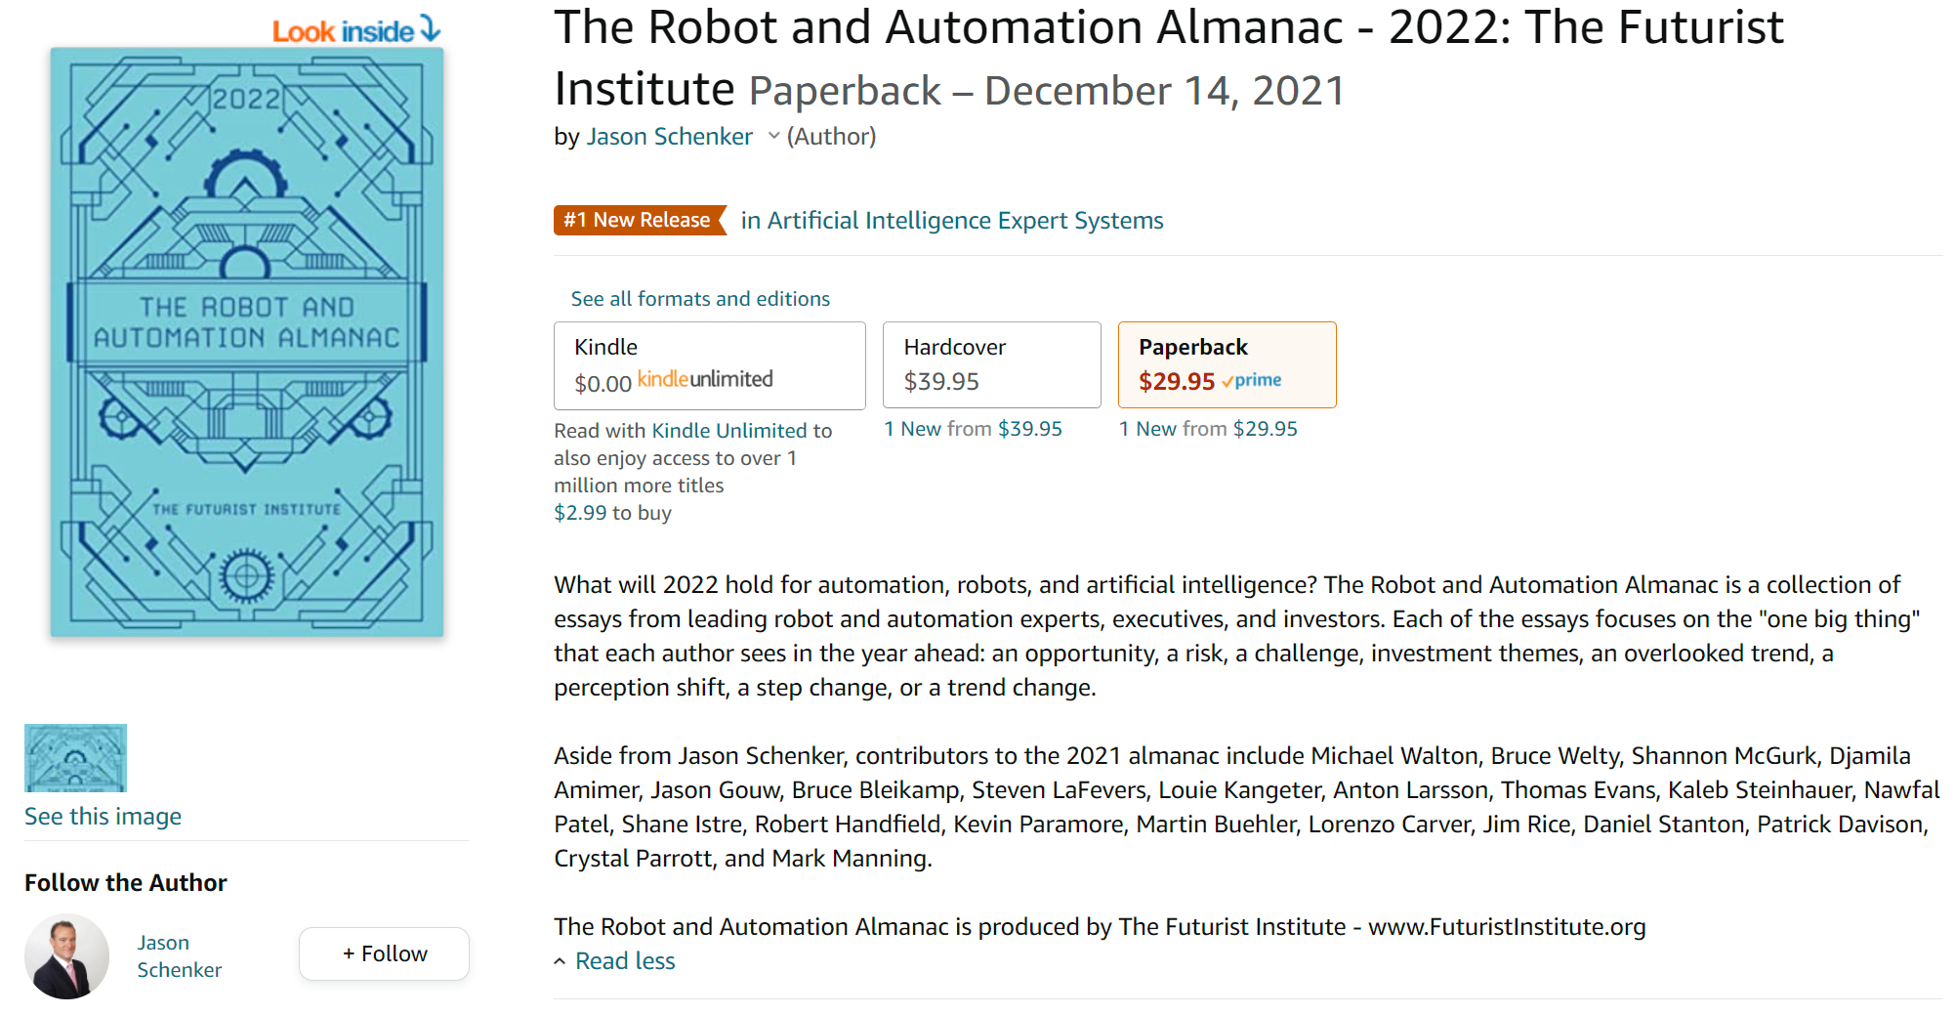This screenshot has width=1955, height=1015.
Task: Open the book cover image
Action: pos(247,342)
